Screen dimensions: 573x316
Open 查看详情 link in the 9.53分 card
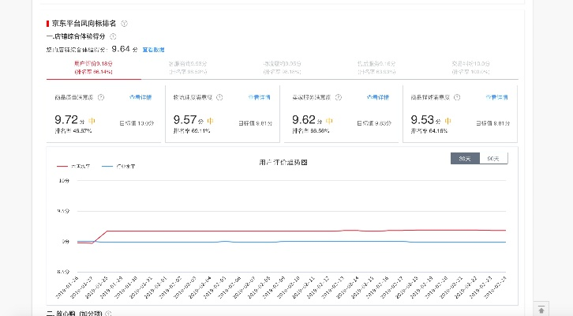pyautogui.click(x=497, y=97)
